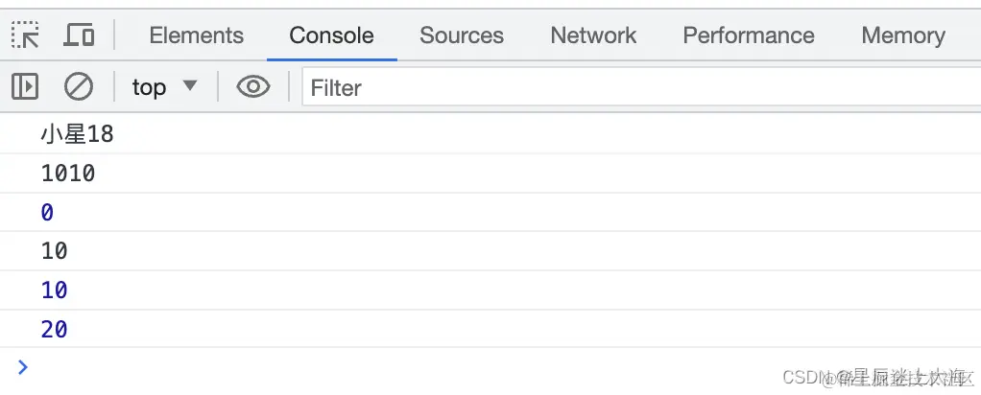Screen dimensions: 981x395
Task: Click the console prompt arrow
Action: tap(23, 366)
